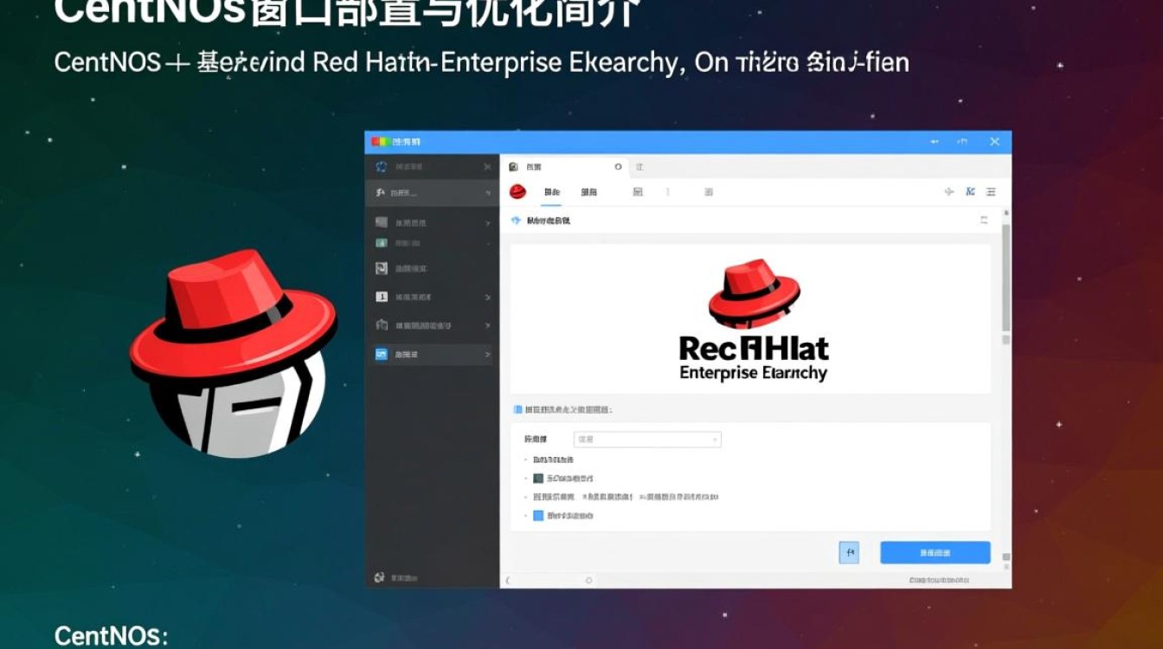Click the vertical scrollbar on the window's right edge
This screenshot has height=649, width=1163.
[x=1006, y=277]
